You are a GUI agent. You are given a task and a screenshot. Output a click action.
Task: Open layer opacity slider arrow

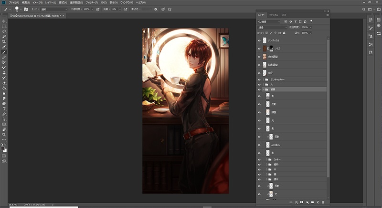310,28
